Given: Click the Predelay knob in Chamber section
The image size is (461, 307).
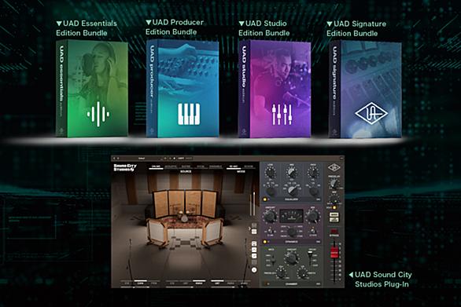Looking at the screenshot, I should tap(281, 272).
